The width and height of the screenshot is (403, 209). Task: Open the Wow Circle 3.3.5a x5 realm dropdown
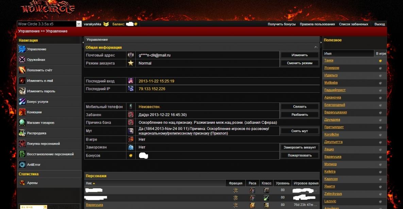(79, 24)
